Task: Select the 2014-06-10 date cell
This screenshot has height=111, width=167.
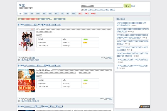Action: pos(49,46)
